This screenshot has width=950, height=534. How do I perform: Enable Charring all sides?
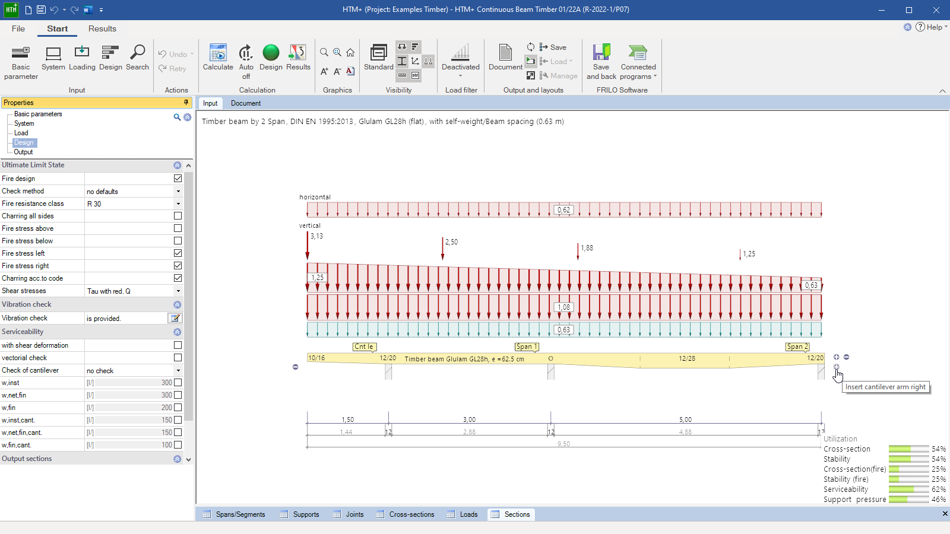(x=178, y=216)
